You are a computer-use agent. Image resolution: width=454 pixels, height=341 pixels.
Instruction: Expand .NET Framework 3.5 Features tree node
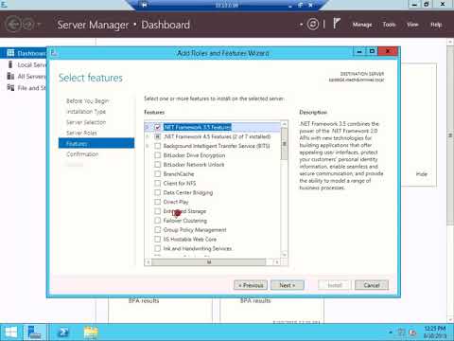point(148,127)
